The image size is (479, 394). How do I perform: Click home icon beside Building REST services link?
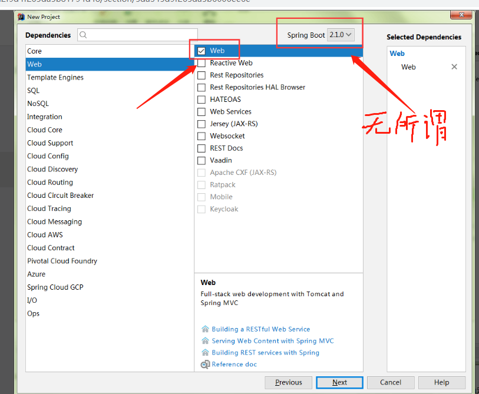[x=205, y=352]
